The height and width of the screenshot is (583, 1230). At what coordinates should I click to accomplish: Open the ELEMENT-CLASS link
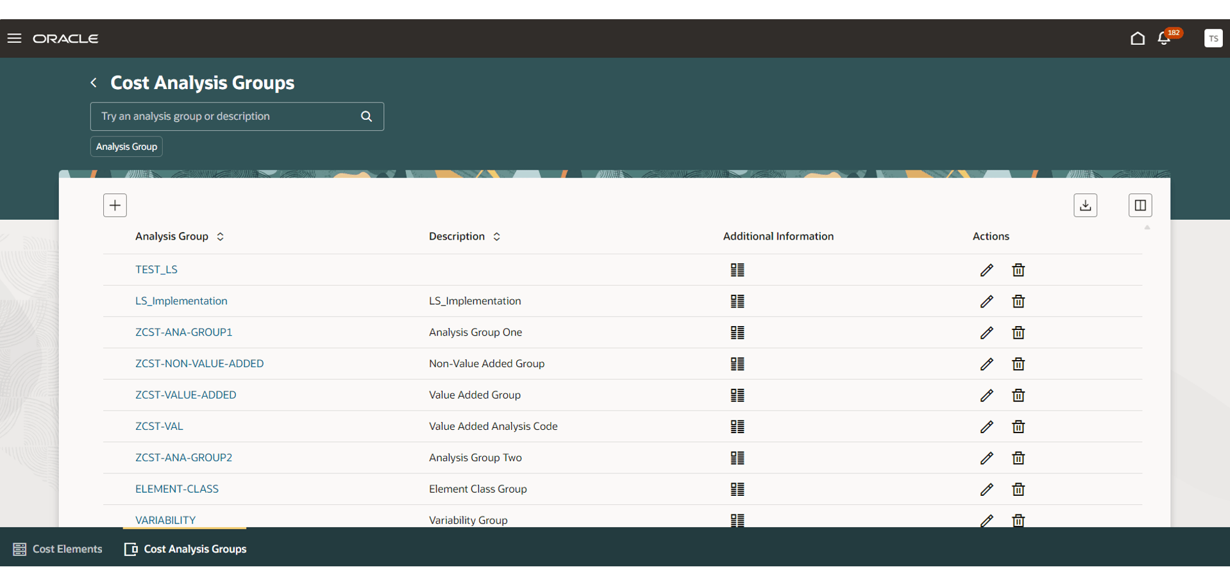pyautogui.click(x=177, y=489)
